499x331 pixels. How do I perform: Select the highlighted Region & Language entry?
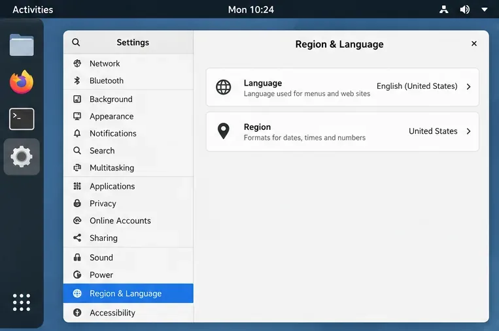[x=128, y=293]
